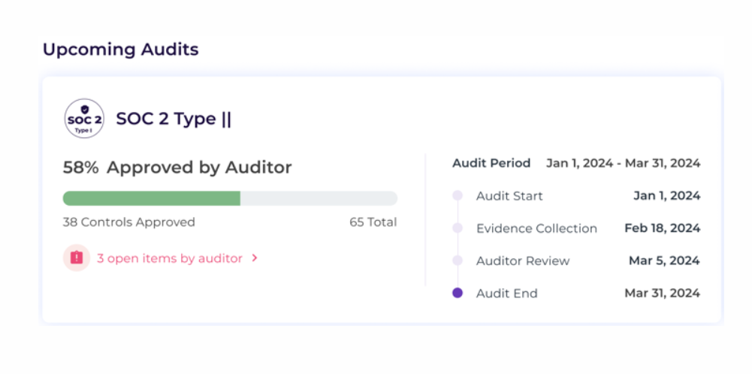The width and height of the screenshot is (752, 374).
Task: Select the Audit Start timeline dot
Action: (458, 196)
